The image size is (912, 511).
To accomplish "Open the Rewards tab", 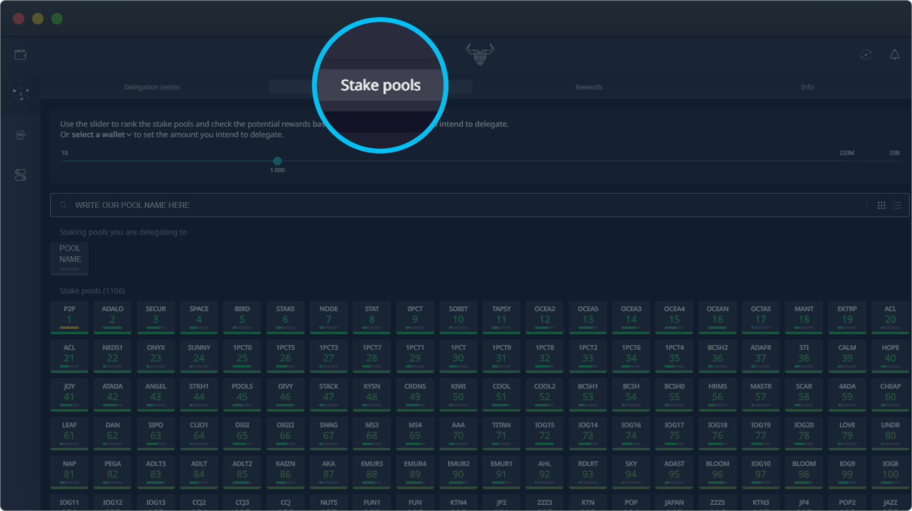I will [x=589, y=87].
